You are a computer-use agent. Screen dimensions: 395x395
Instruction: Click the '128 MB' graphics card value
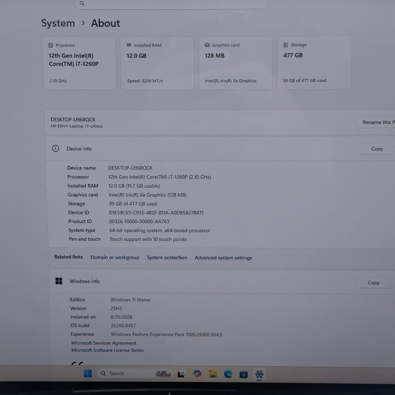[x=215, y=56]
